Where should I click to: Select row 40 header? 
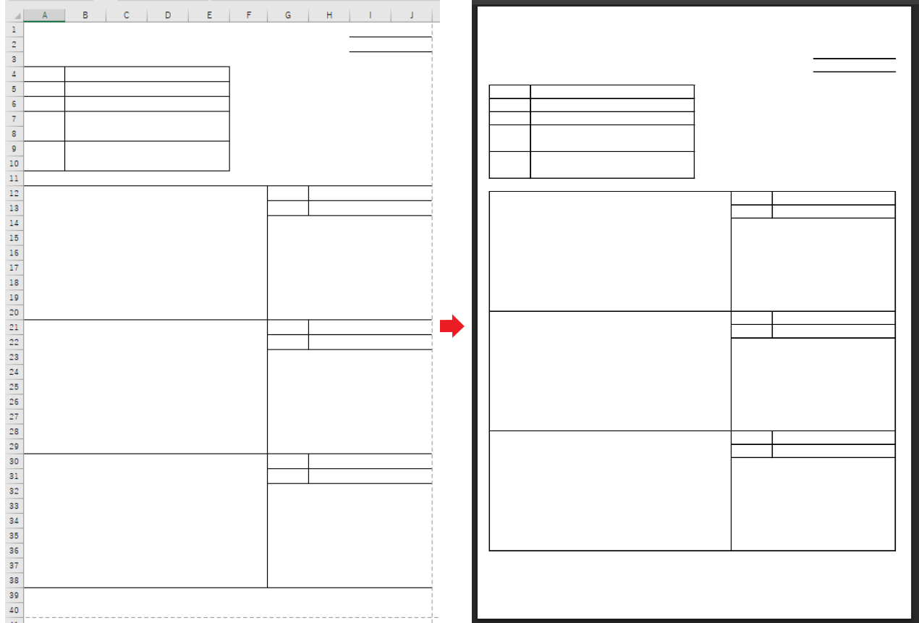click(12, 610)
